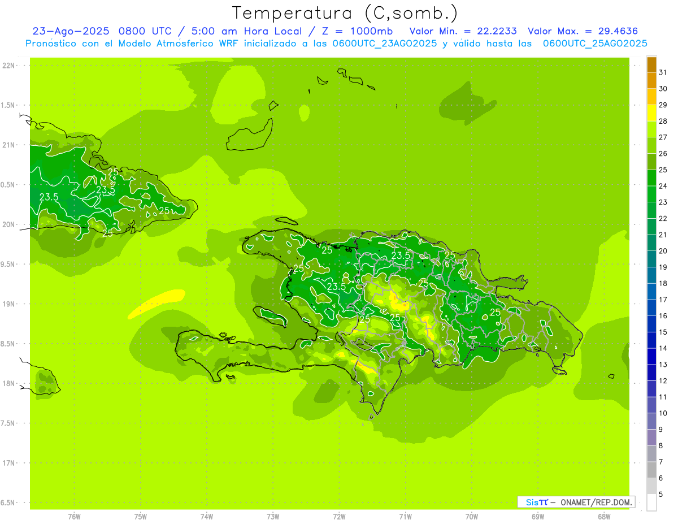Click the '27' value on the color legend
This screenshot has width=678, height=524.
tap(663, 137)
